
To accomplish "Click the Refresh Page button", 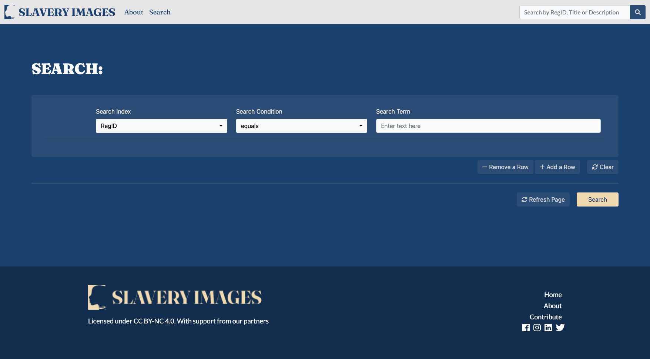I will 543,199.
